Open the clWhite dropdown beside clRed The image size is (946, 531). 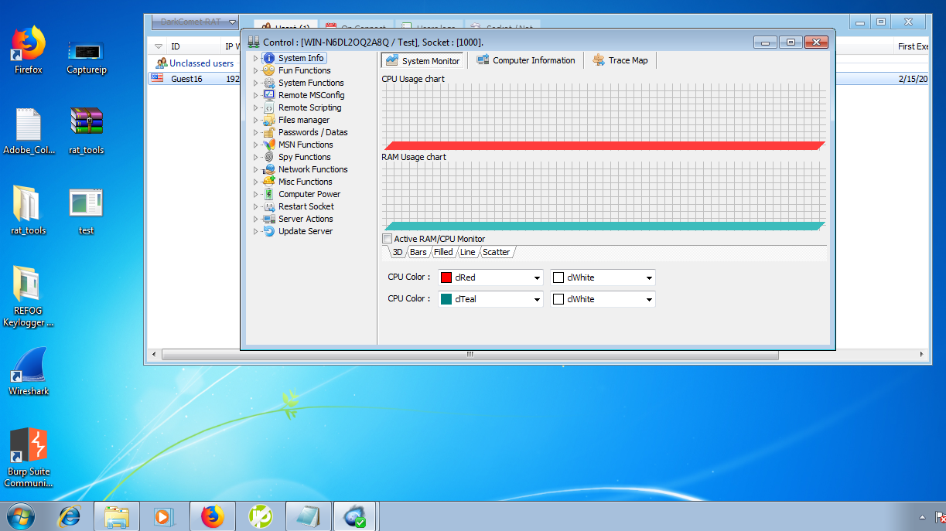649,277
